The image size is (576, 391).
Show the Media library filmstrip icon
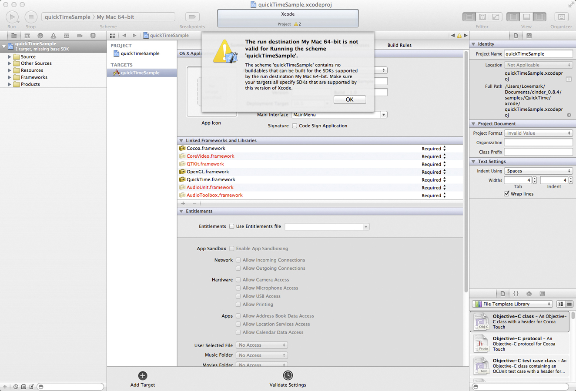click(542, 294)
